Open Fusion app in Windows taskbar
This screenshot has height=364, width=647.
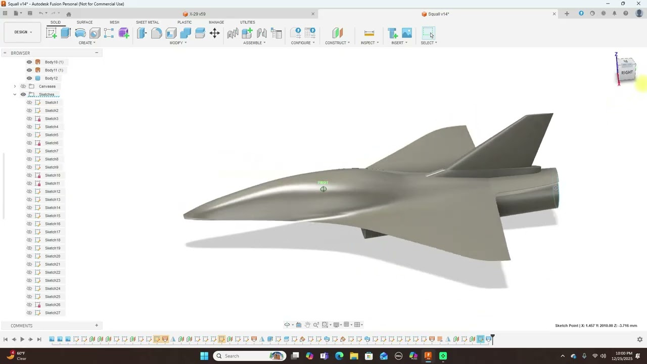[428, 356]
